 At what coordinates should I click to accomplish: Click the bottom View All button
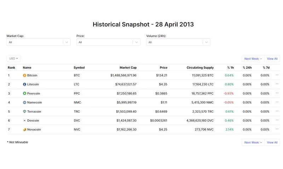coord(272,143)
